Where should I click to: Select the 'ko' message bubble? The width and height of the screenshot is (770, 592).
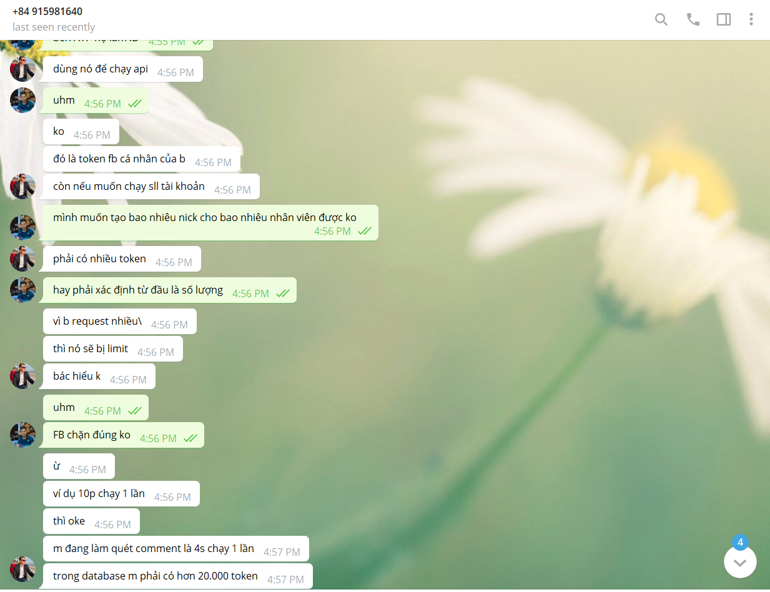81,132
